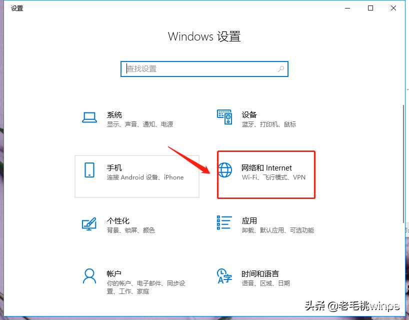Open the 设备 settings heading
Viewport: 409px width, 320px height.
[x=249, y=115]
